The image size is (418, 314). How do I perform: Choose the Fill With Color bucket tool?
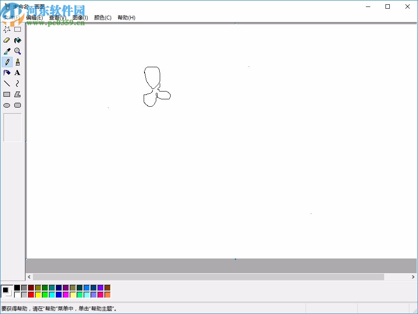click(17, 40)
